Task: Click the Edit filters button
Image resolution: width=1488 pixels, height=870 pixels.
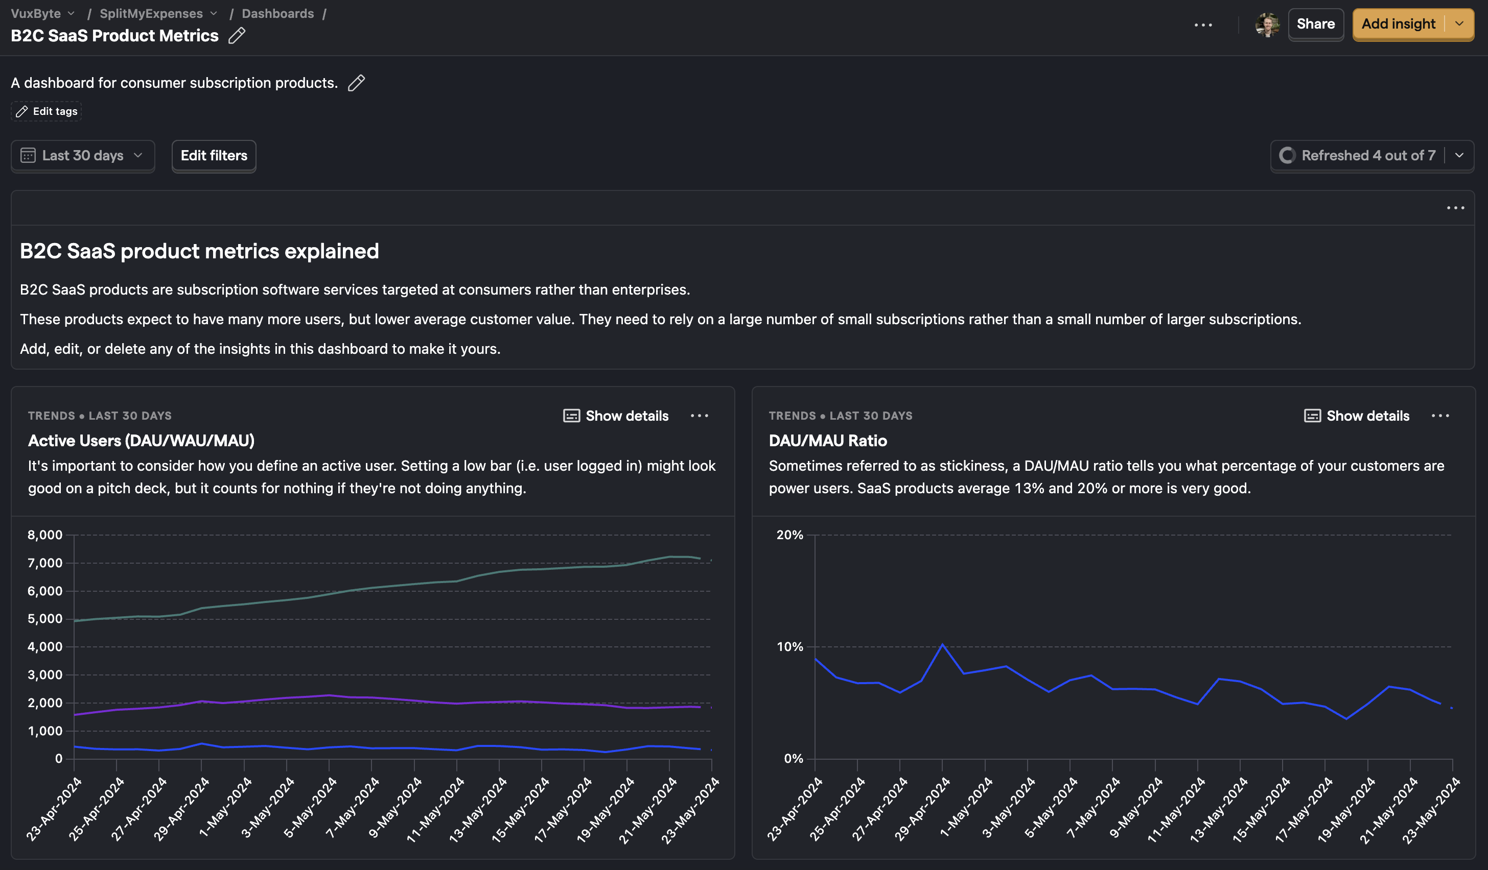Action: pyautogui.click(x=214, y=155)
